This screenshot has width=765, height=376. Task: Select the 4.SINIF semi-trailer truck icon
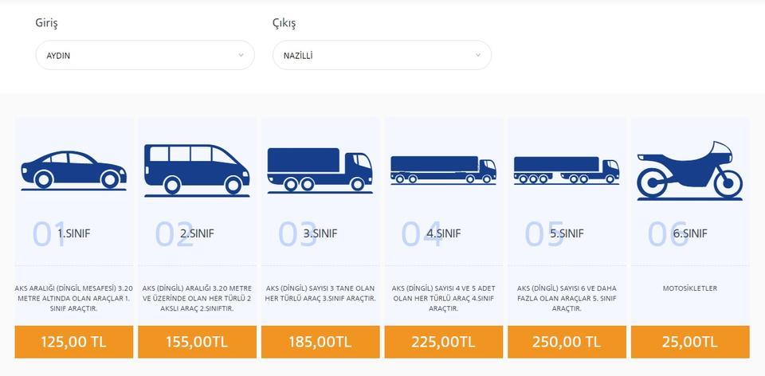pos(444,170)
